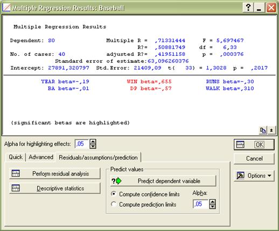279x231 pixels.
Task: Click the spreadsheet icon on Perform residual analysis
Action: coord(16,174)
